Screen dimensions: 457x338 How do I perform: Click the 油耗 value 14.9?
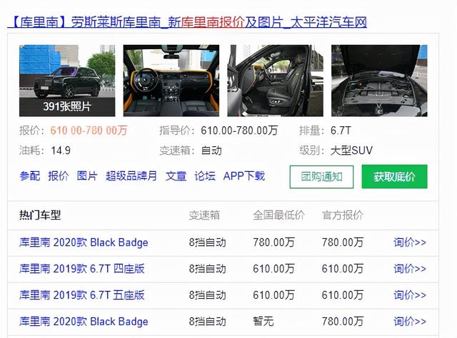coord(61,150)
